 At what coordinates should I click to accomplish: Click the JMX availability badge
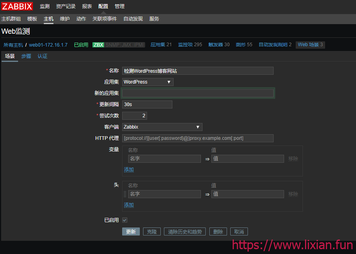click(x=127, y=45)
